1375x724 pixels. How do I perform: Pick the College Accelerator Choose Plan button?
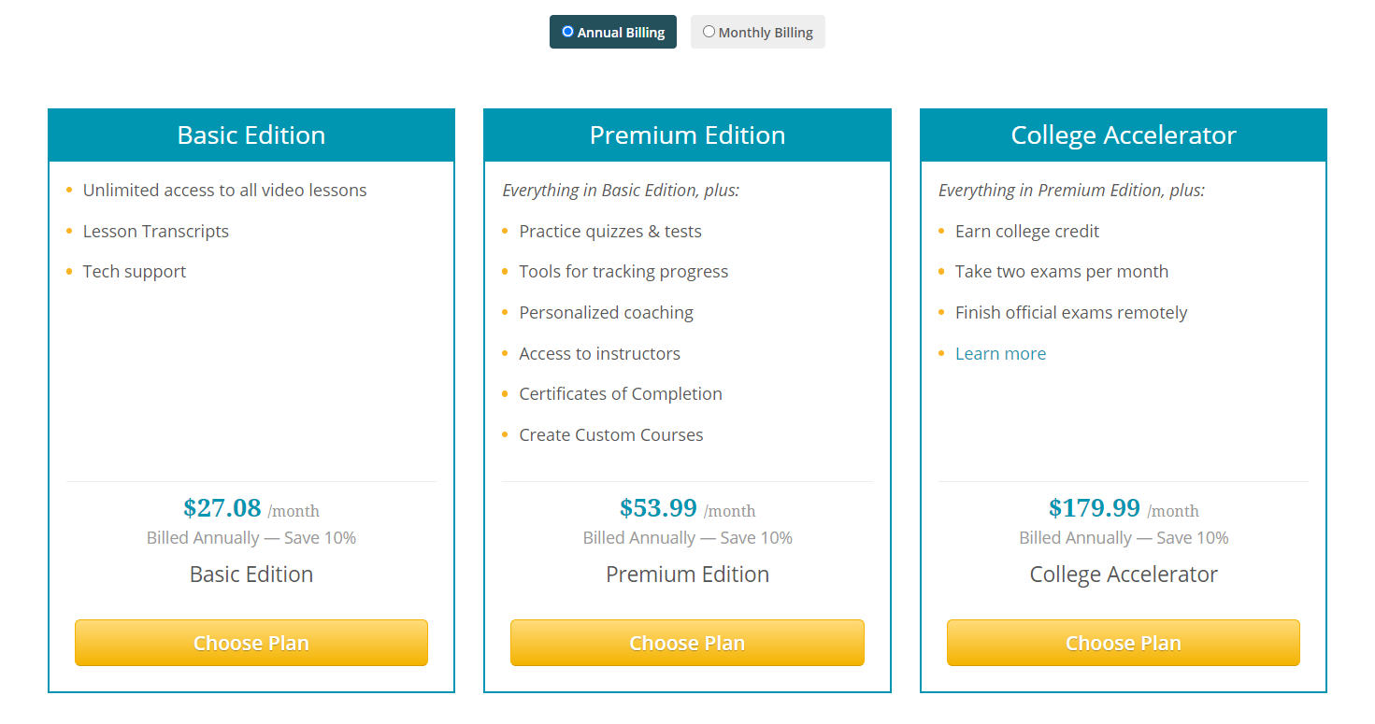(x=1123, y=643)
